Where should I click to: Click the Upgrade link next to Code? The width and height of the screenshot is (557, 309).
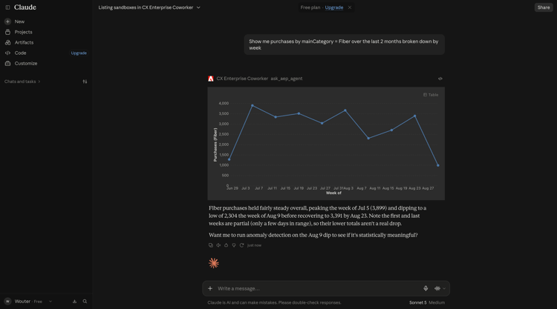pyautogui.click(x=79, y=53)
